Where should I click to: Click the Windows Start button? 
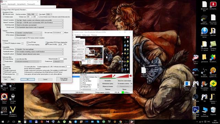(x=3, y=122)
